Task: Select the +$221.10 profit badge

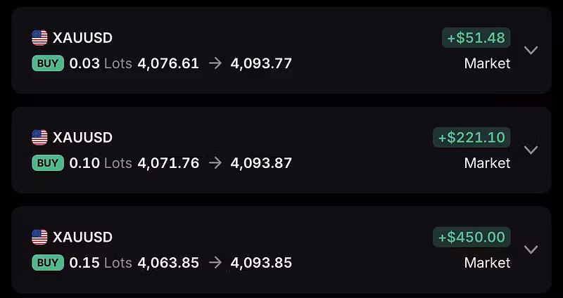Action: (472, 137)
